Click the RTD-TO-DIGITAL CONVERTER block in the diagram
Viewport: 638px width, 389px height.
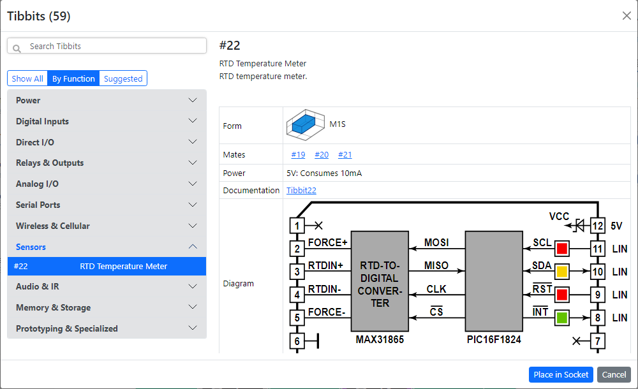[x=380, y=281]
